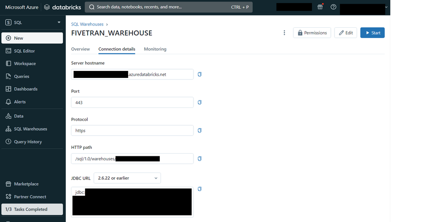Click the Databricks logo in header
444x222 pixels.
point(63,7)
